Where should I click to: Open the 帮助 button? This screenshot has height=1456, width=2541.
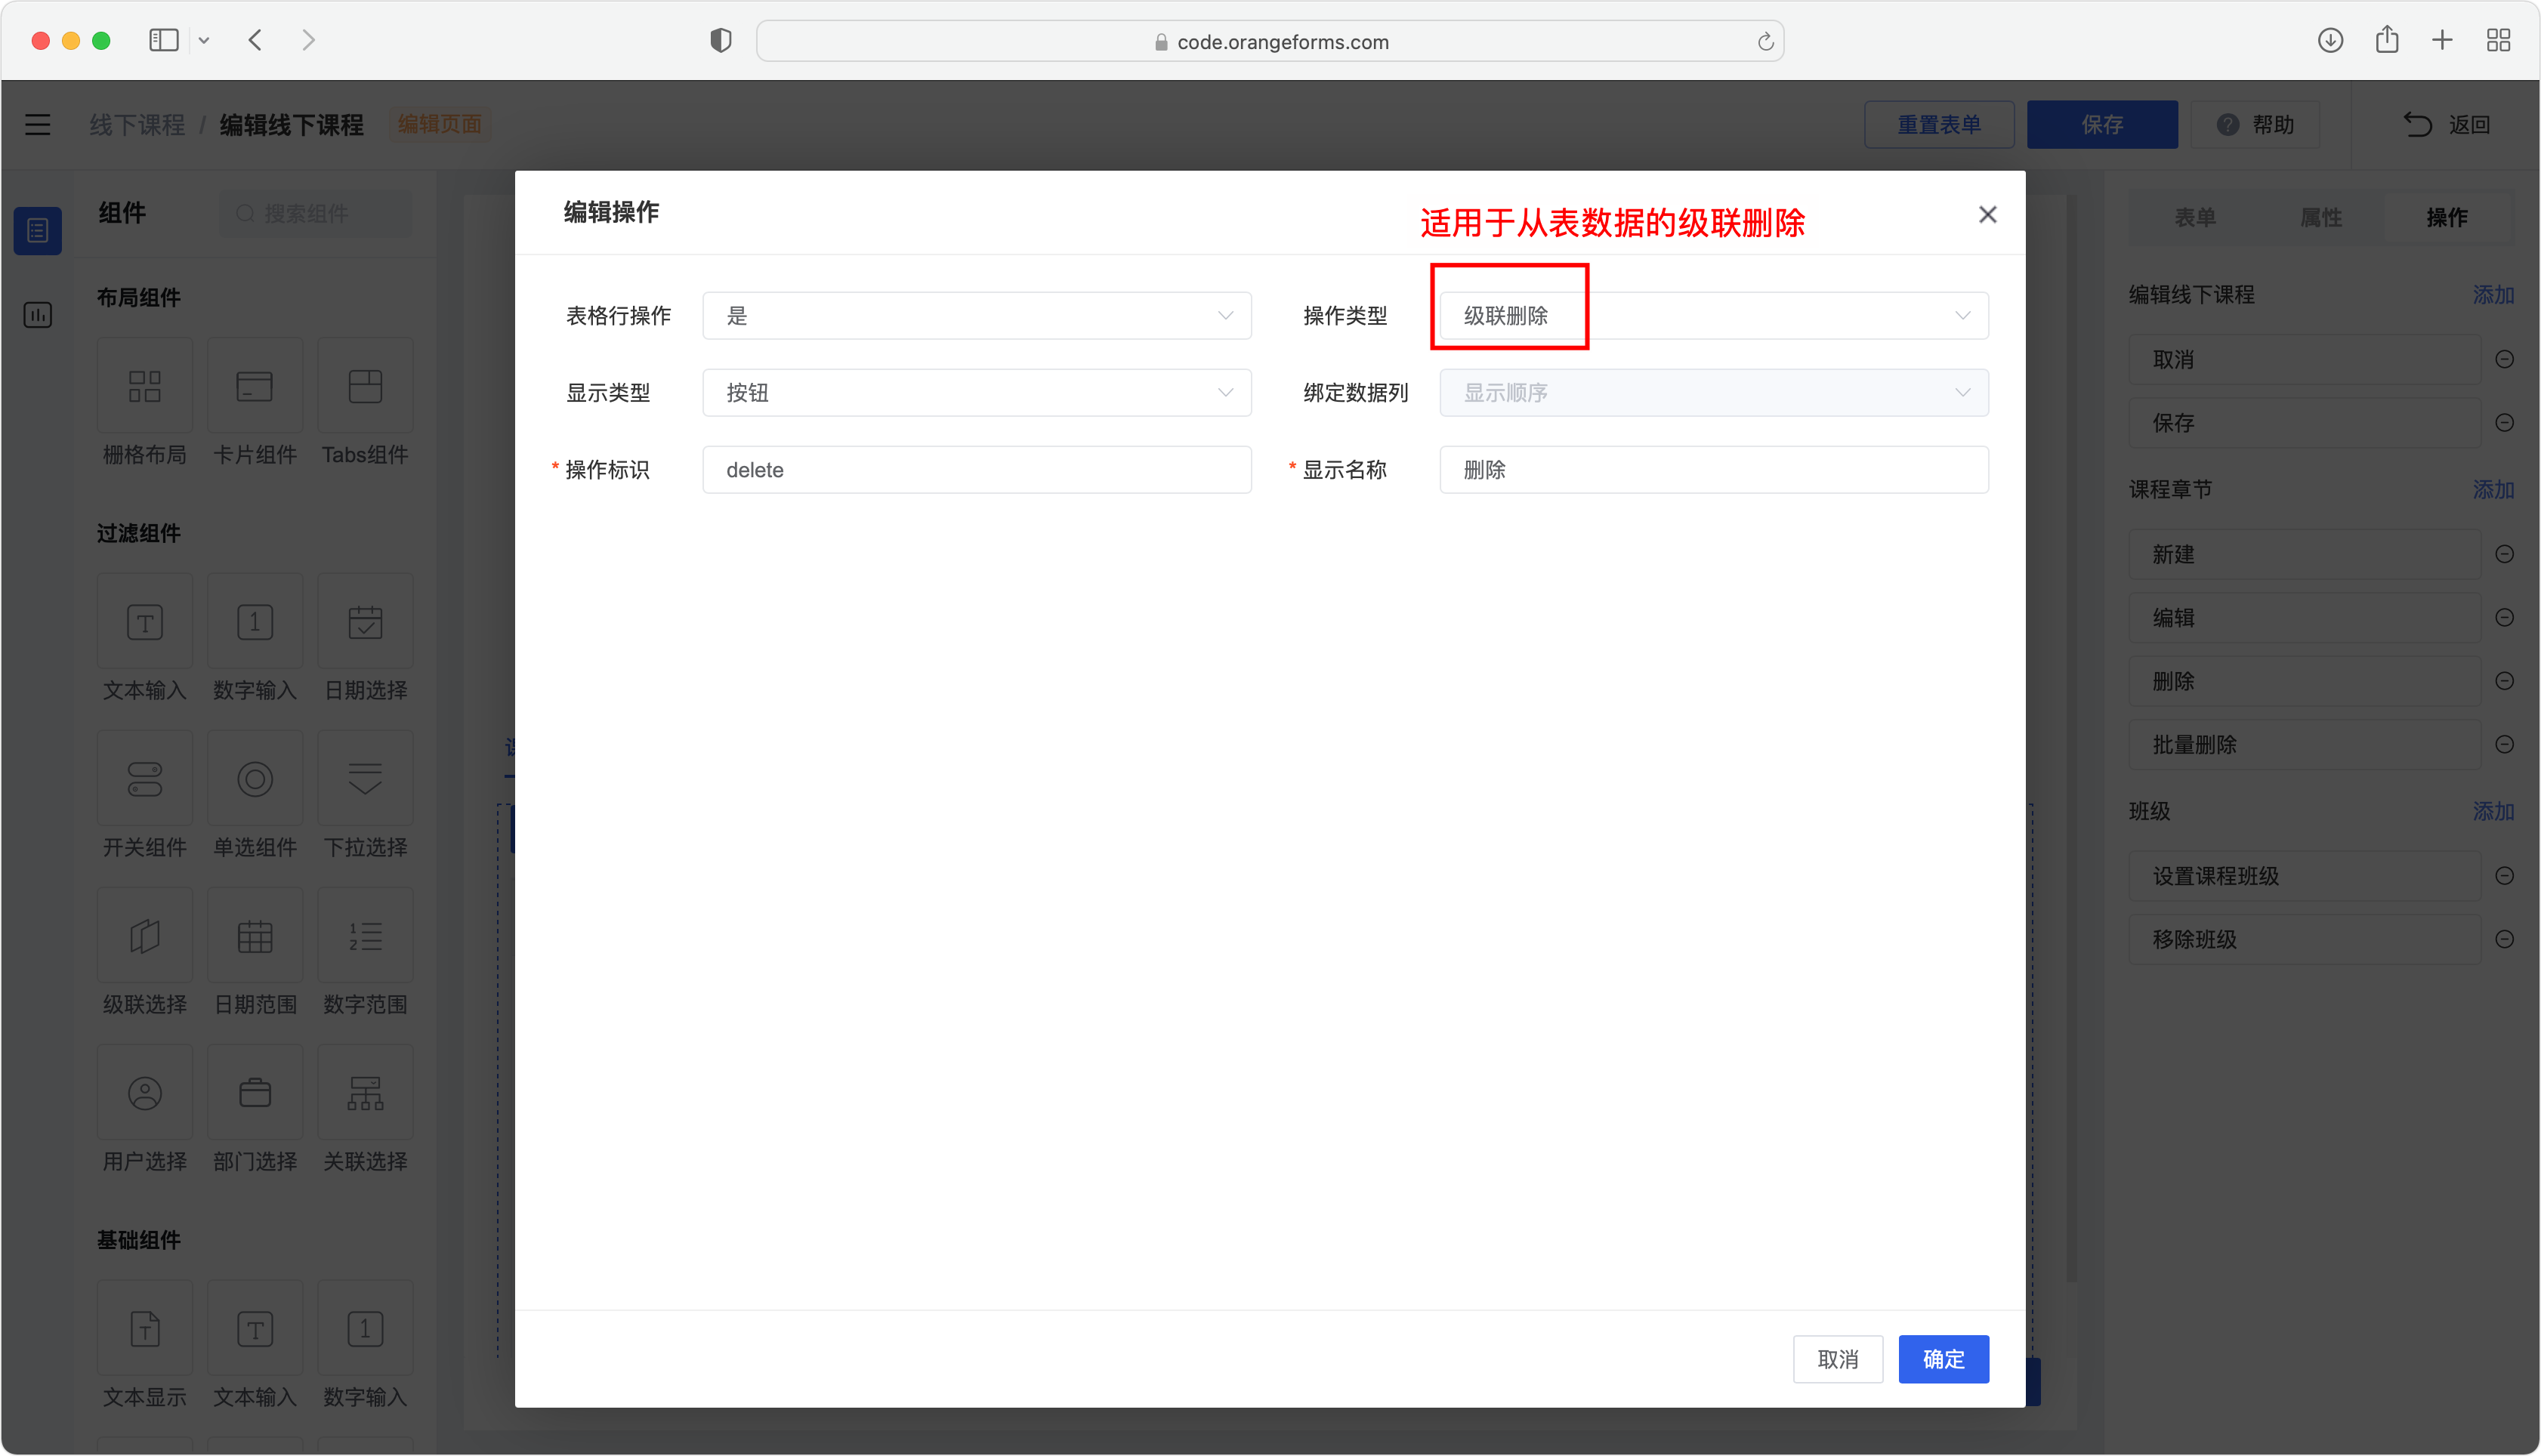click(x=2255, y=125)
